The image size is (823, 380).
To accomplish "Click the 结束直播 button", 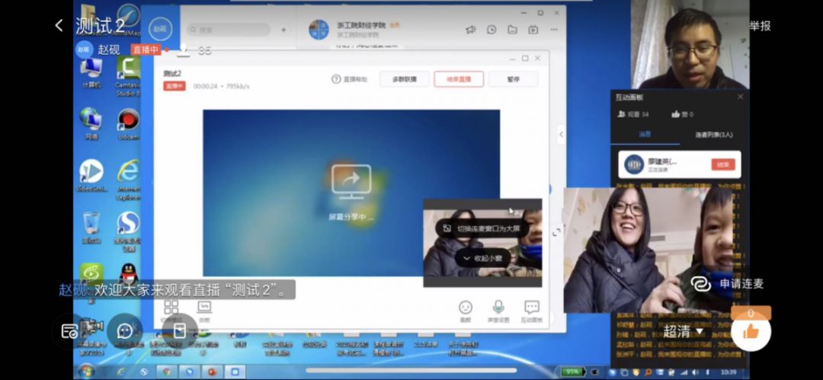I will click(459, 79).
